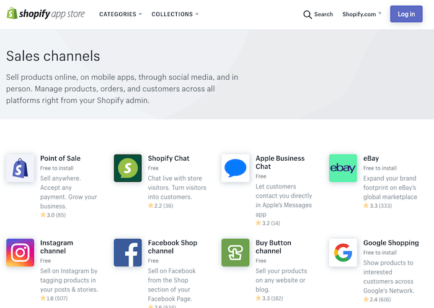Click 'Show products to interested customers' description
Screen dimensions: 434x308
click(x=389, y=276)
